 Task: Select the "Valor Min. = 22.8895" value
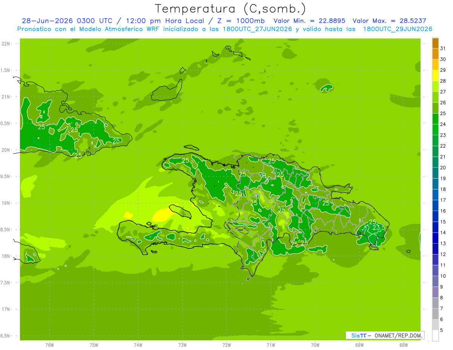point(309,21)
